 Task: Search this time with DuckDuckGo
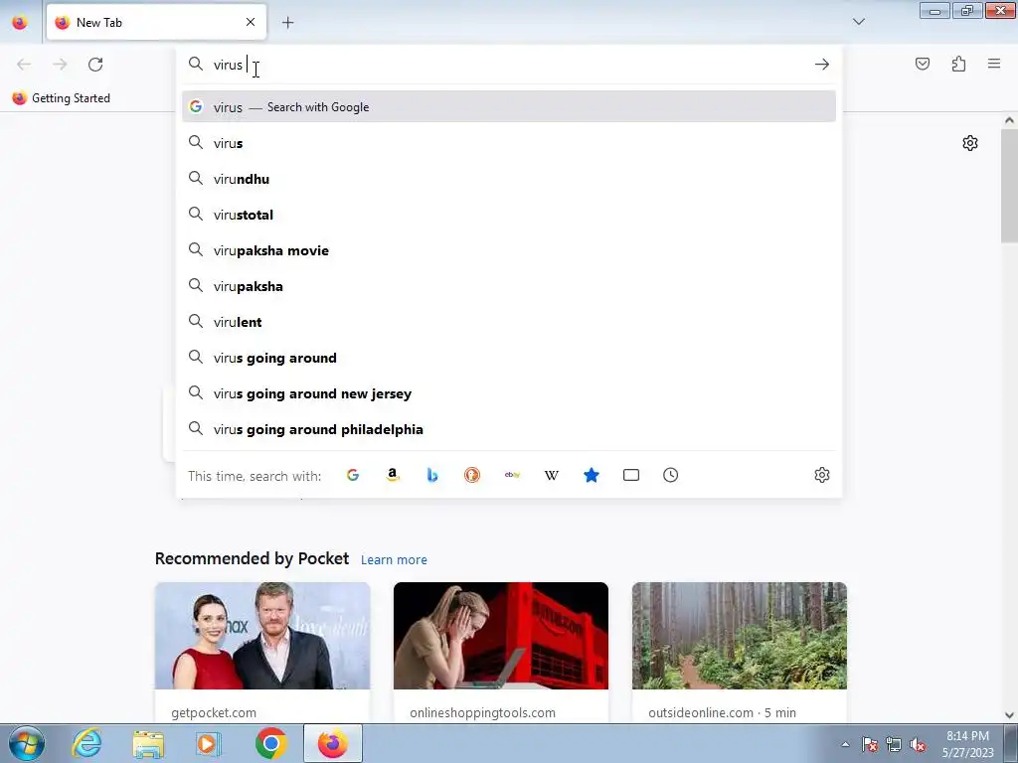(472, 475)
